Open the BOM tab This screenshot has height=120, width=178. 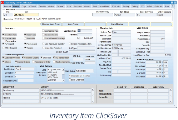point(95,7)
